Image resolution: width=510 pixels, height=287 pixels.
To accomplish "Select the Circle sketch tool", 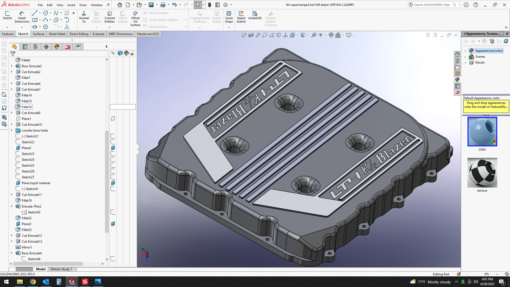I will pyautogui.click(x=45, y=13).
